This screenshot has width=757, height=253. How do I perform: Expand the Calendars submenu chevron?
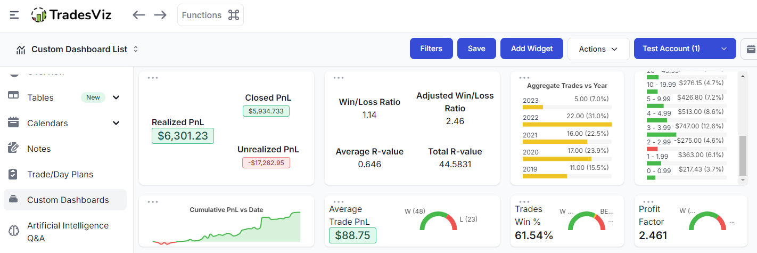(116, 123)
